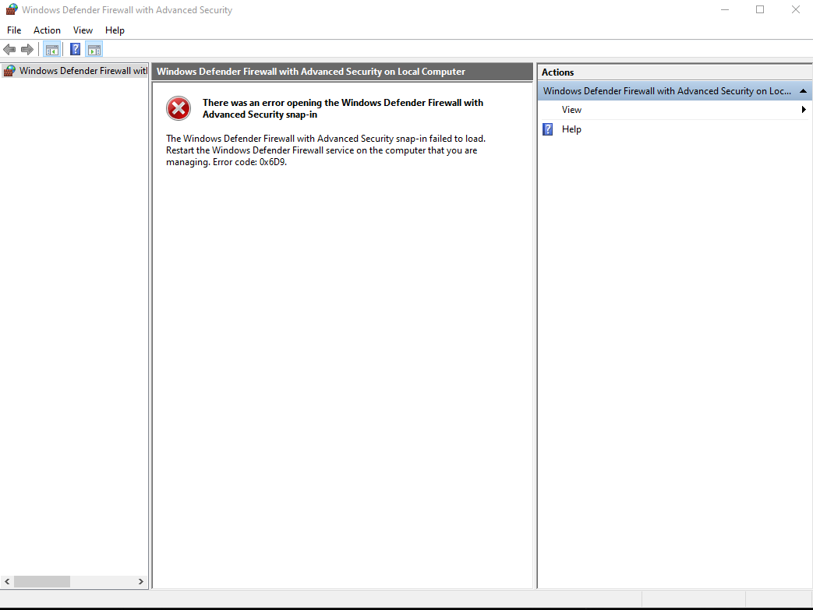Open the Action menu
This screenshot has height=610, width=813.
47,30
